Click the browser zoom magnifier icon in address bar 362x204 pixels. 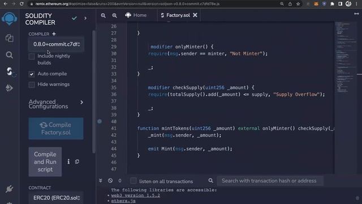(x=282, y=4)
